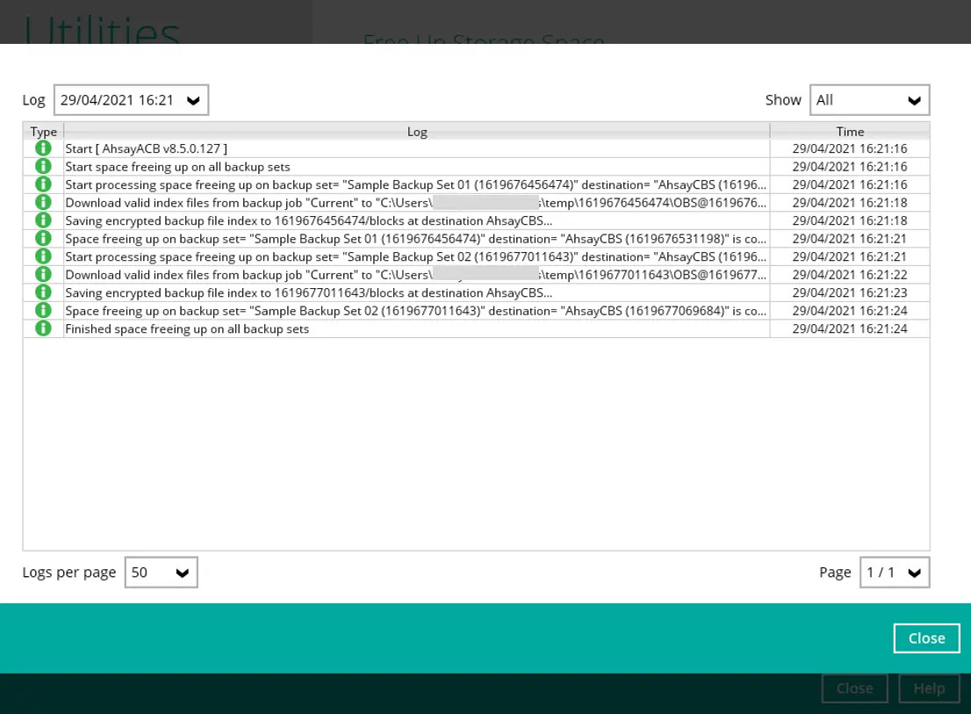Open the Page selector showing 1 / 1
971x714 pixels.
tap(894, 573)
